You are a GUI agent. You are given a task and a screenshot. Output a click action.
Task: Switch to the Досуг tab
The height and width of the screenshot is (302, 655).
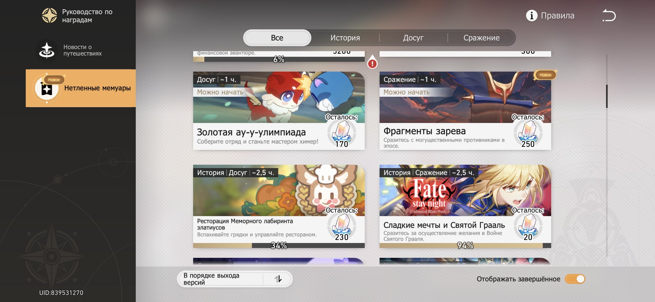coord(413,38)
